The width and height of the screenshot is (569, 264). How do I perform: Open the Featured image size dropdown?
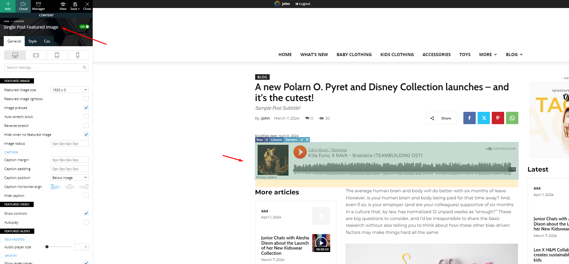70,90
